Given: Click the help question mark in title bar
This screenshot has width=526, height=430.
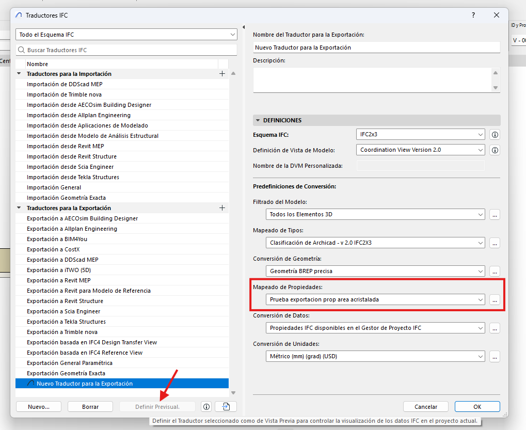Looking at the screenshot, I should tap(473, 15).
